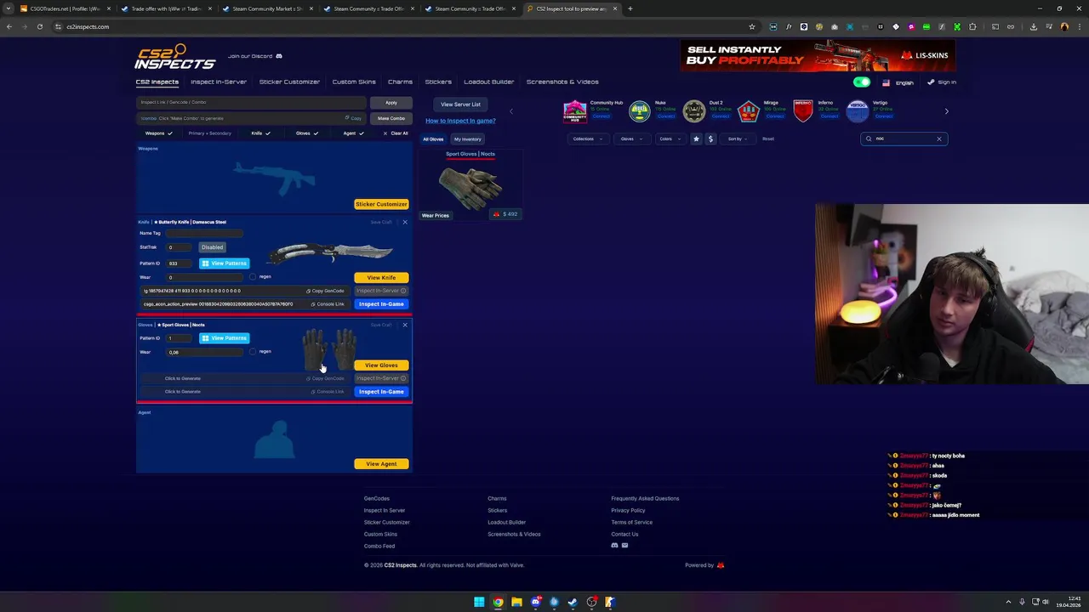Open the email icon in the footer
Viewport: 1089px width, 612px height.
pyautogui.click(x=624, y=546)
